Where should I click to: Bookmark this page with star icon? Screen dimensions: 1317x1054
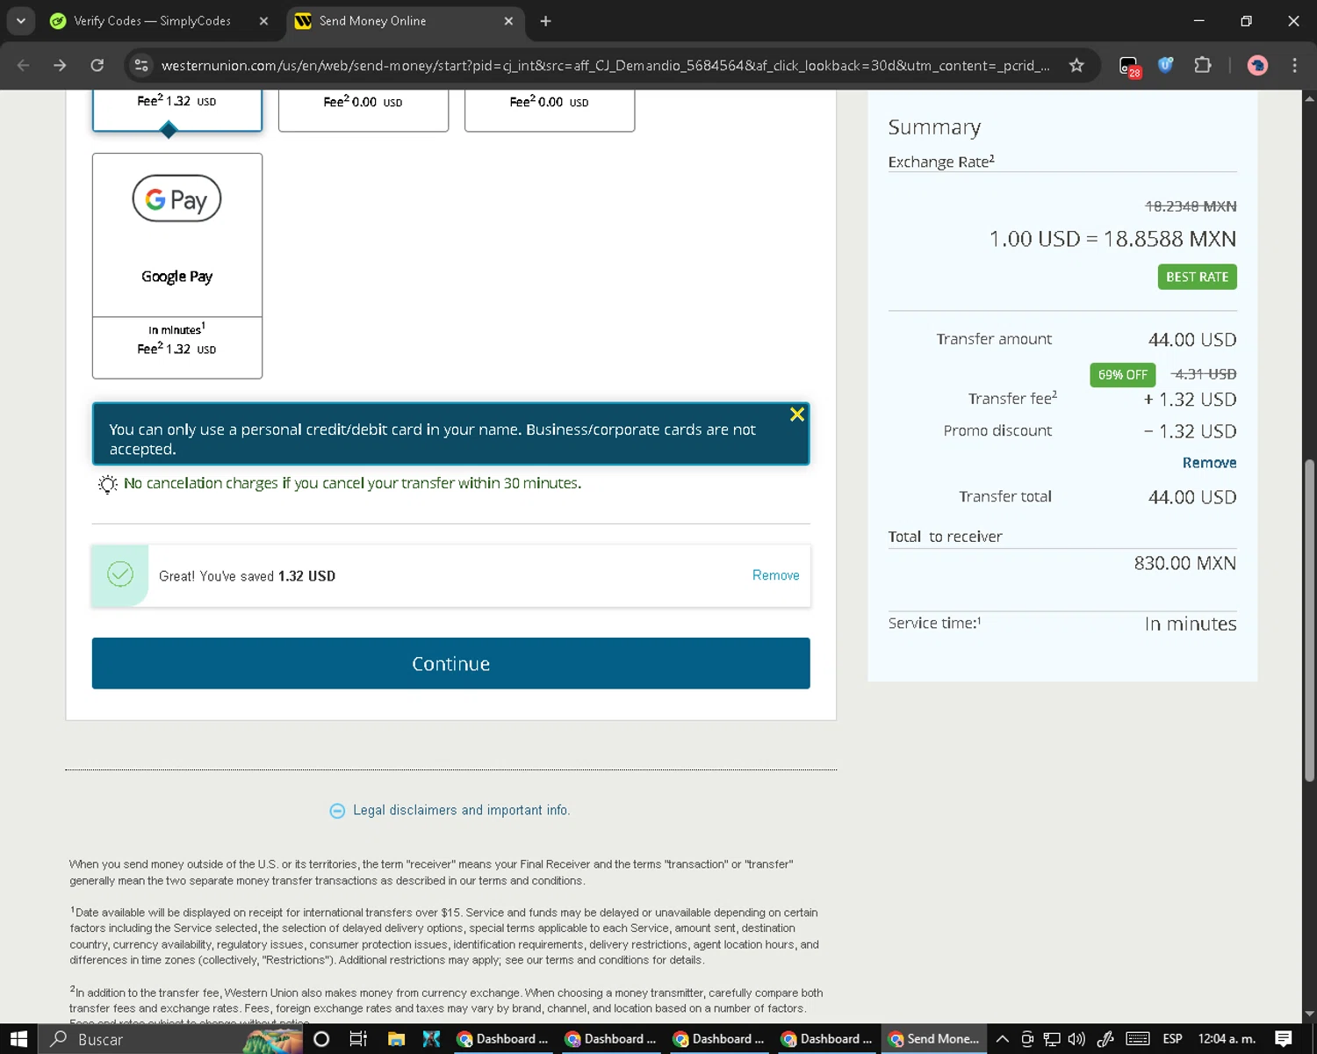[x=1076, y=65]
